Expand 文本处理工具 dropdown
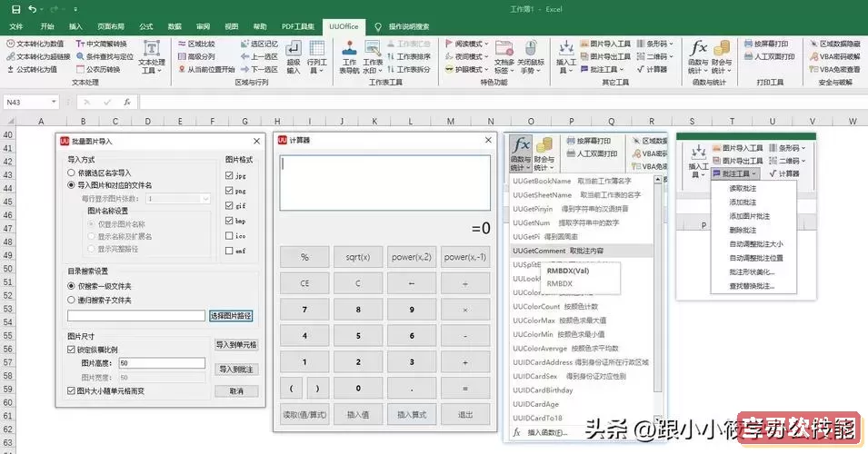Image resolution: width=868 pixels, height=454 pixels. pyautogui.click(x=152, y=57)
